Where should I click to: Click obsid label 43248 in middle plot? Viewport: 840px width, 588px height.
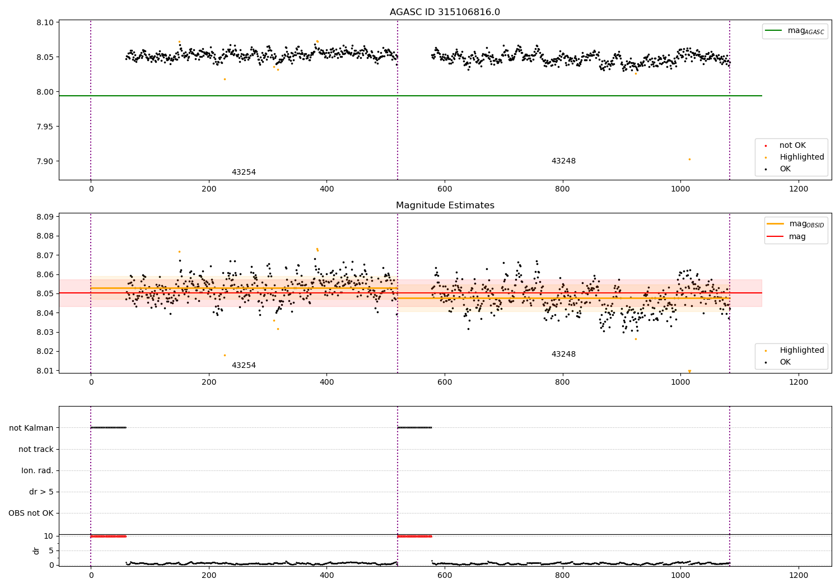[563, 354]
